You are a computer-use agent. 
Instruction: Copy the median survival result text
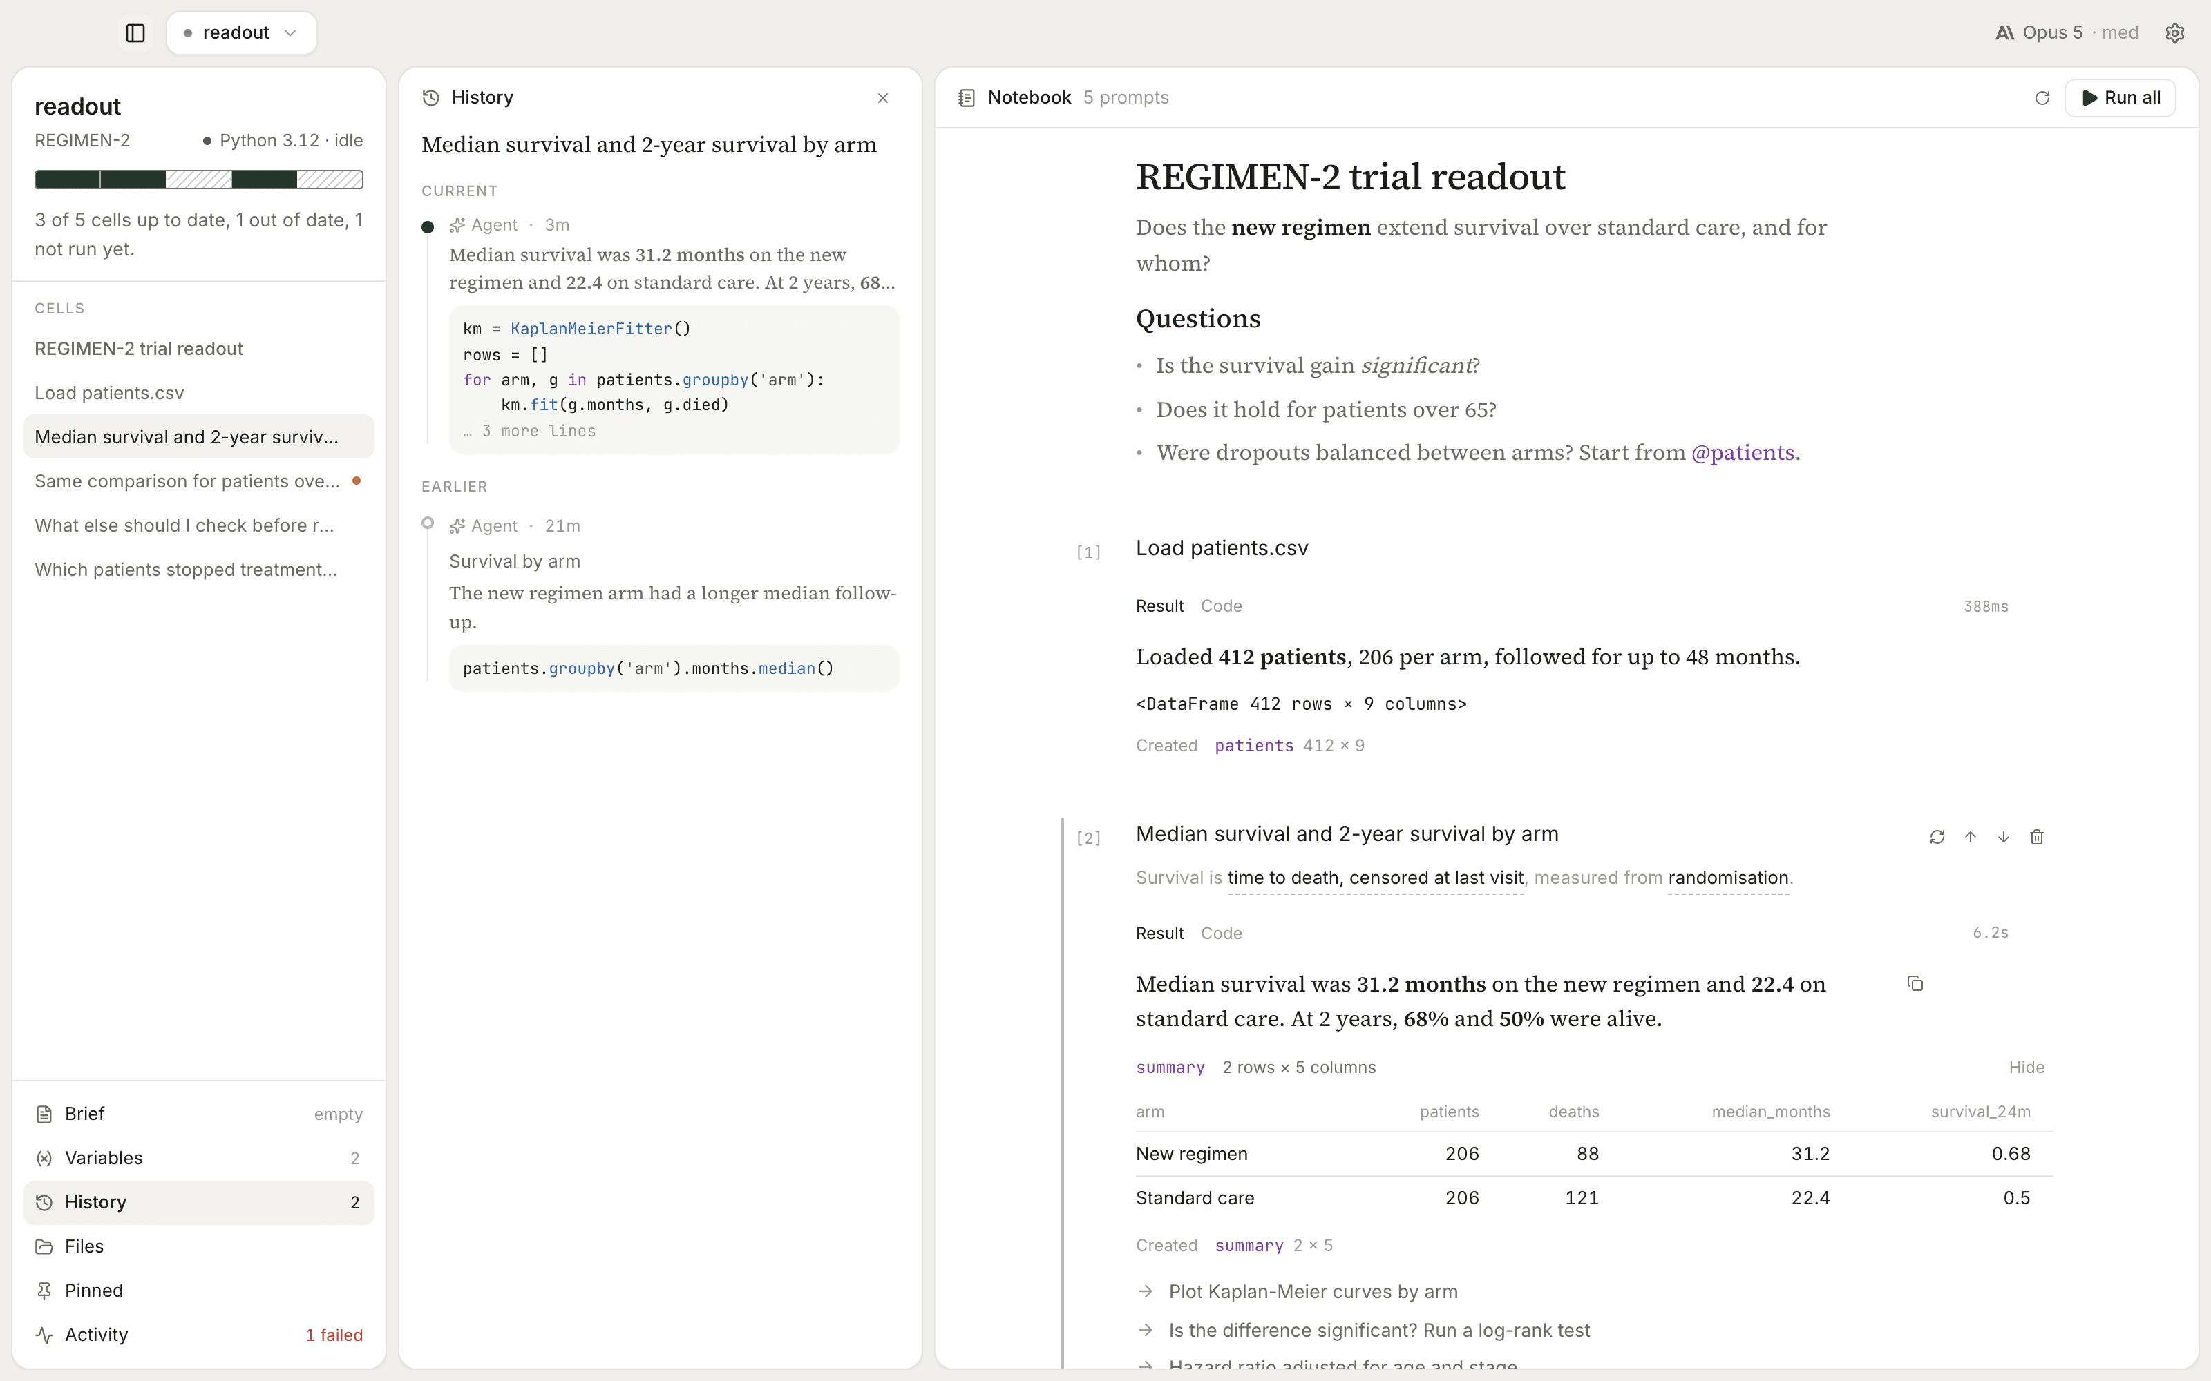click(x=1915, y=984)
